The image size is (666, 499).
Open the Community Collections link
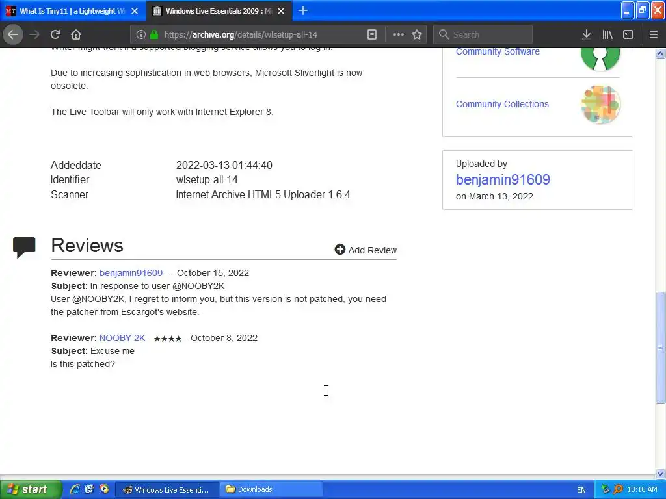502,104
